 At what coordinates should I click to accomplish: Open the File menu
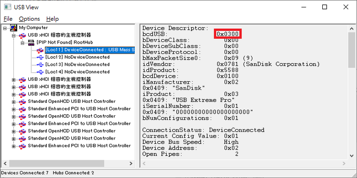pyautogui.click(x=8, y=19)
